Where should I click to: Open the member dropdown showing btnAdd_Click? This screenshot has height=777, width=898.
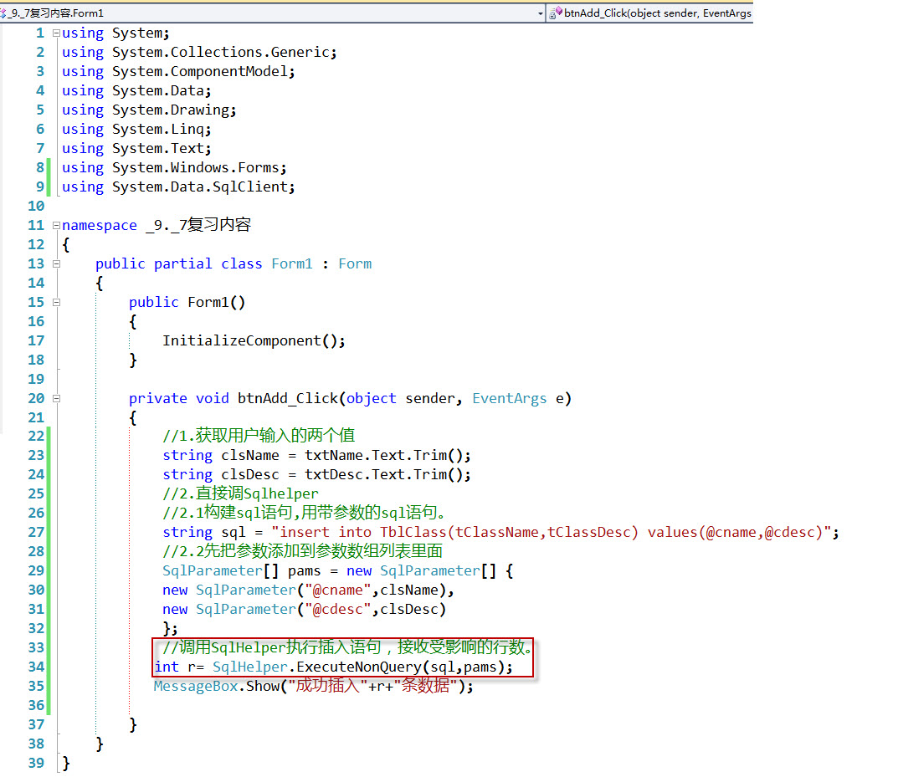pyautogui.click(x=650, y=13)
